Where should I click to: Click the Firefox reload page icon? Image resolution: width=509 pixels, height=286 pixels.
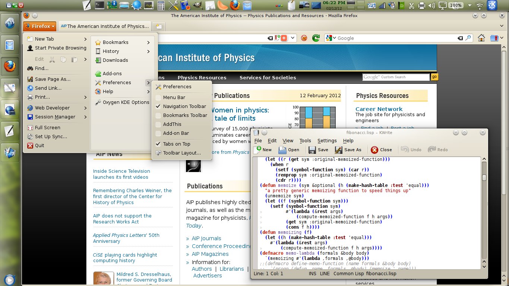(x=316, y=38)
